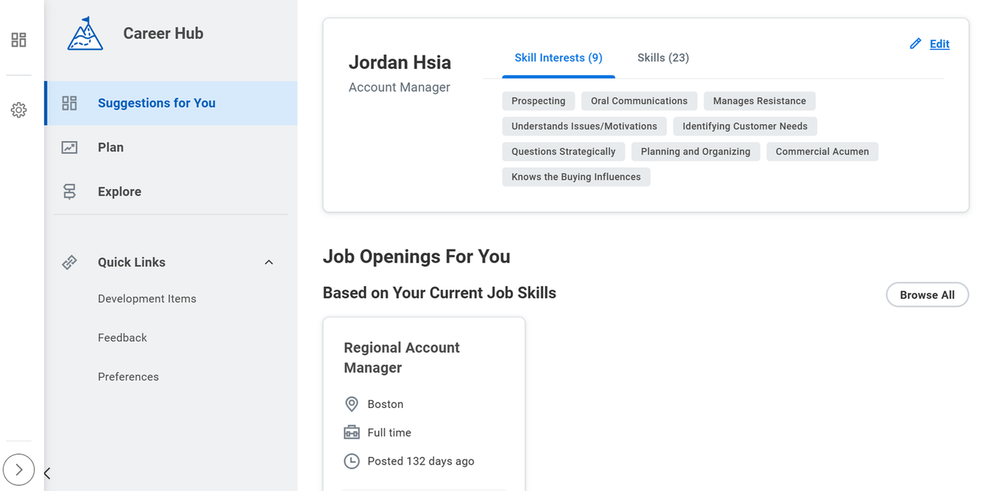Toggle the Knows the Buying Influences chip

tap(576, 176)
